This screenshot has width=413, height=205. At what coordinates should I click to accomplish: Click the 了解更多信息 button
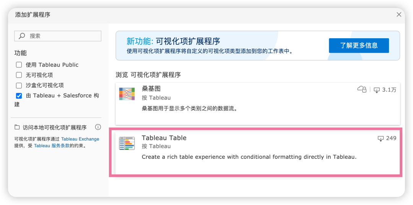click(359, 46)
